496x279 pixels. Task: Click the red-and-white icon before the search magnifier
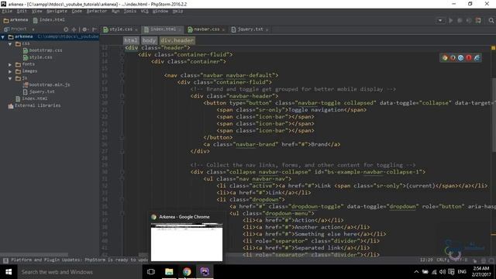(478, 20)
